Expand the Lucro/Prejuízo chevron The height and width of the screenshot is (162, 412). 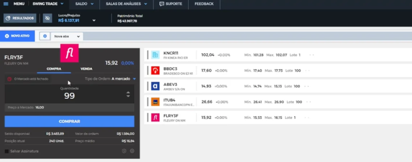(x=94, y=20)
